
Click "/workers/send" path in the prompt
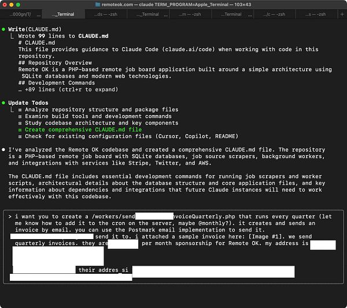pos(113,217)
